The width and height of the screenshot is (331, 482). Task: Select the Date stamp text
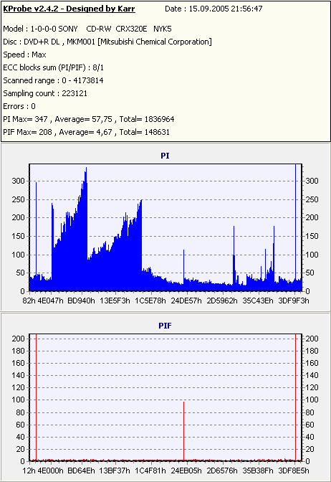(214, 9)
